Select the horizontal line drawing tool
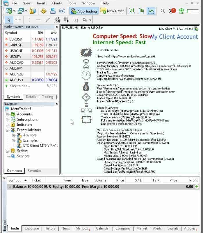203x233 pixels. 38,20
